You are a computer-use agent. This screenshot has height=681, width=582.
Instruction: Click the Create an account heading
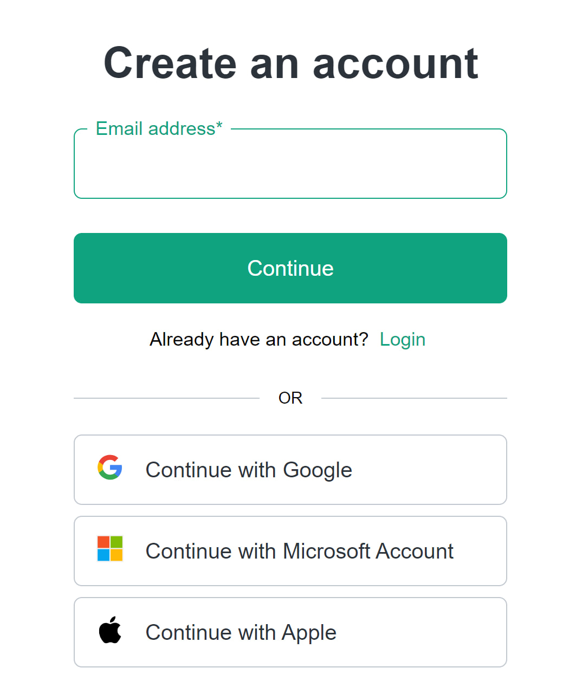[x=291, y=63]
